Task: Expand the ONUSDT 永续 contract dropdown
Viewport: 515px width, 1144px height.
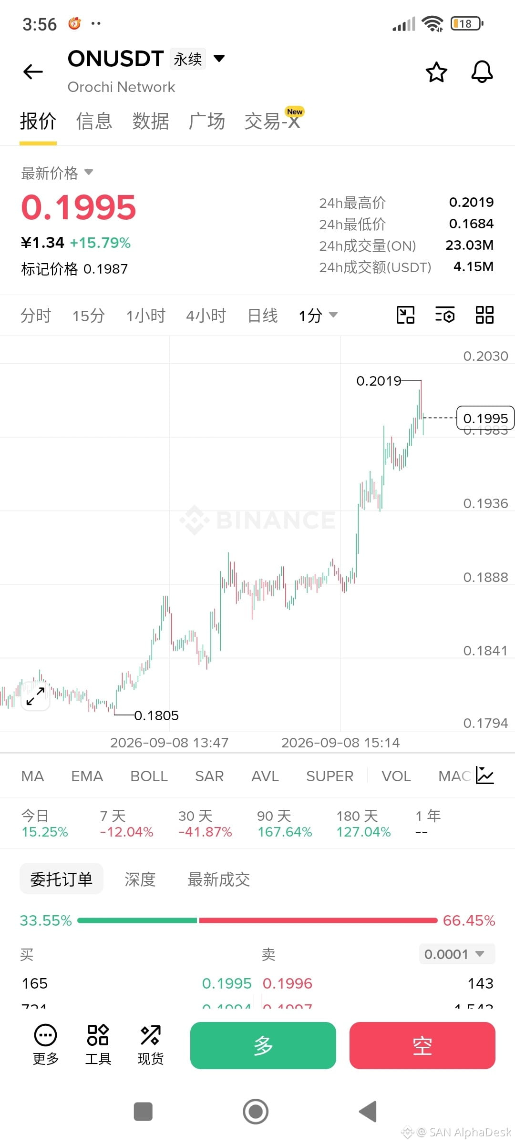Action: tap(219, 59)
